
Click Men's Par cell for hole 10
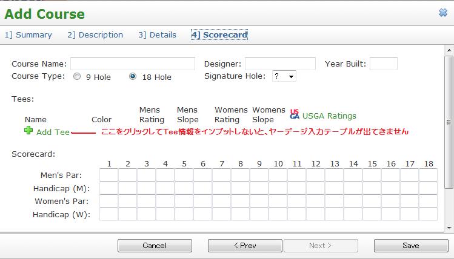click(278, 175)
